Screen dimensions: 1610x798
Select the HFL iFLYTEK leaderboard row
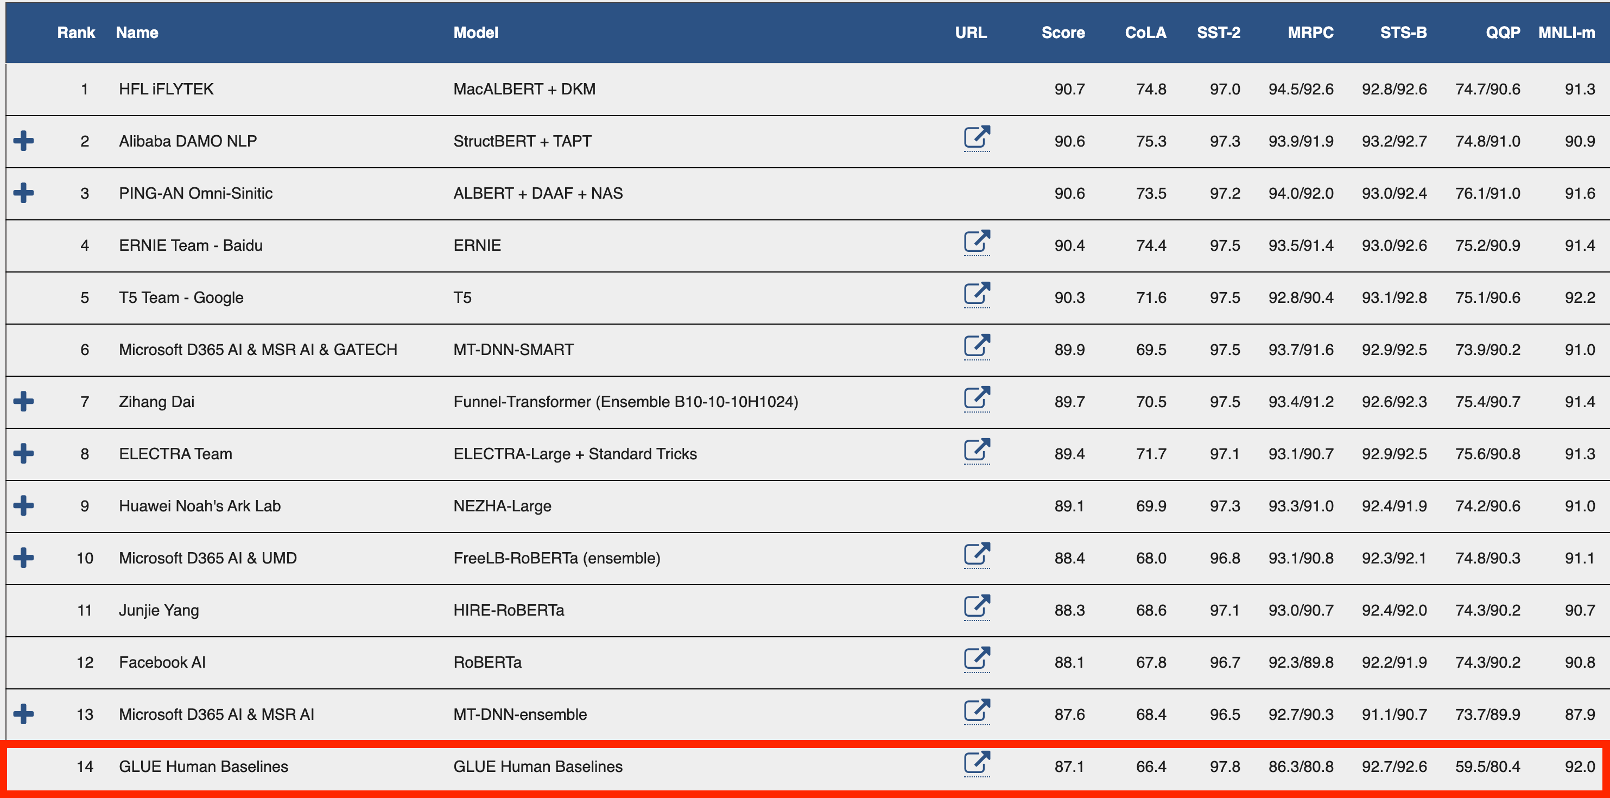(166, 88)
